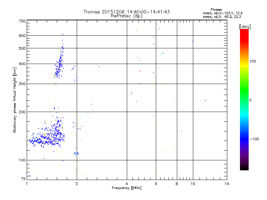267x200 pixels.
Task: Click the 'Frequency [MHz]' axis label
Action: pos(126,188)
